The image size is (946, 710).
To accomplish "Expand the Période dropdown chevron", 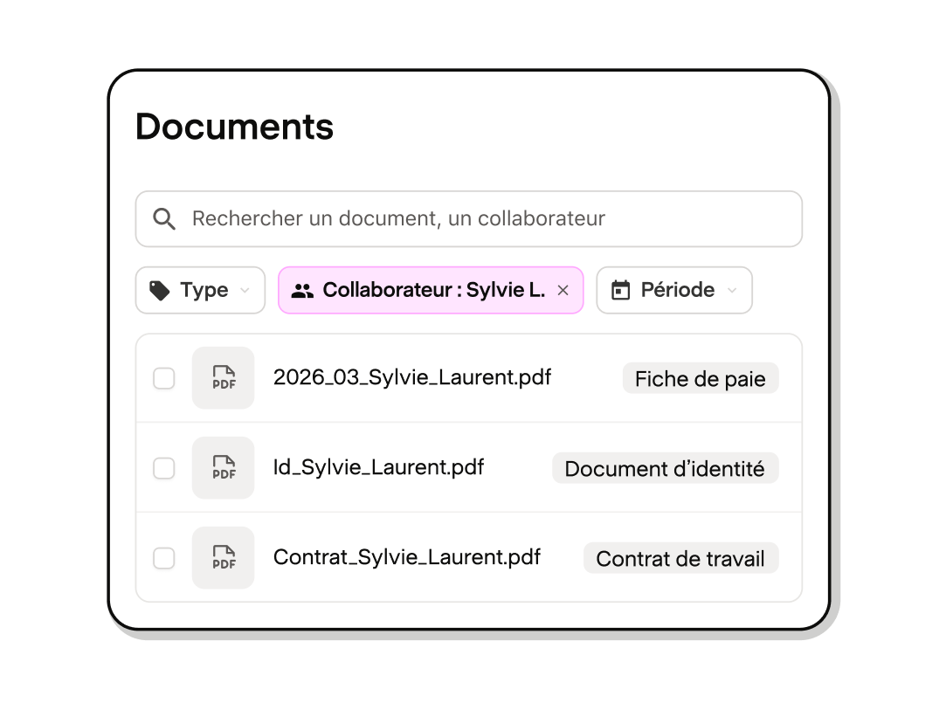I will tap(732, 290).
